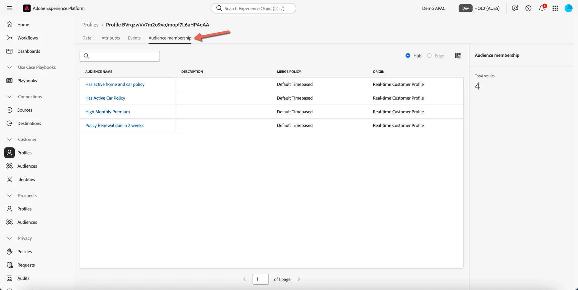This screenshot has width=578, height=290.
Task: Open the help question mark icon
Action: 528,8
